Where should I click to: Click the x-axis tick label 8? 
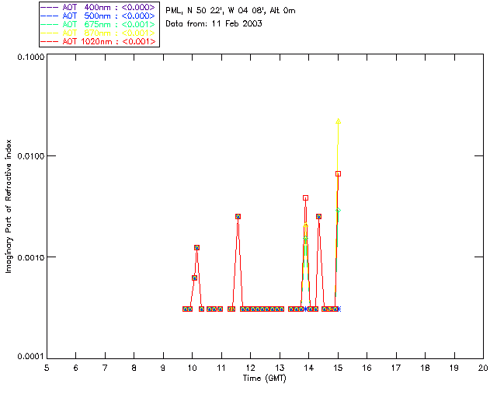(134, 368)
